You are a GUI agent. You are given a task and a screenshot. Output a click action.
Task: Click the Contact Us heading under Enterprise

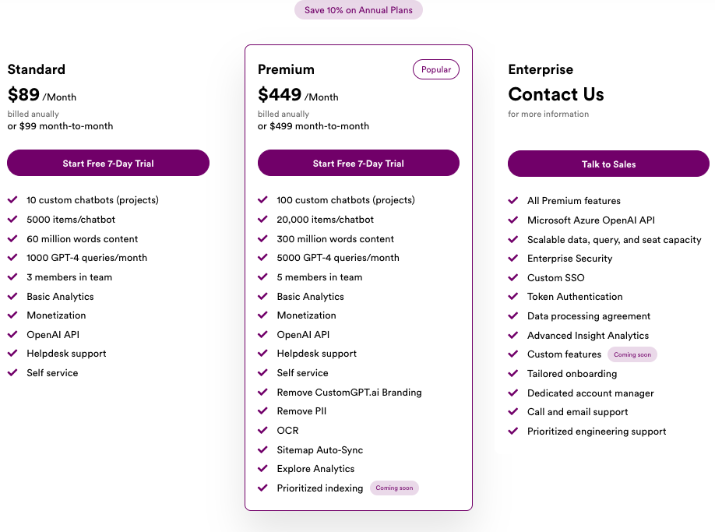click(x=556, y=94)
